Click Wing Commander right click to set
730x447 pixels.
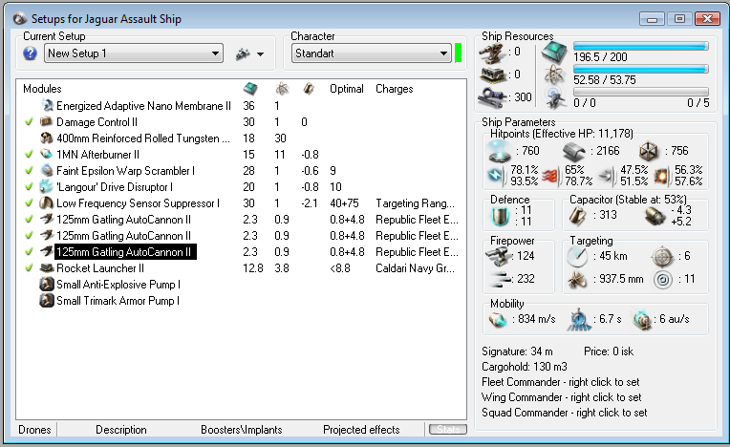pyautogui.click(x=562, y=397)
